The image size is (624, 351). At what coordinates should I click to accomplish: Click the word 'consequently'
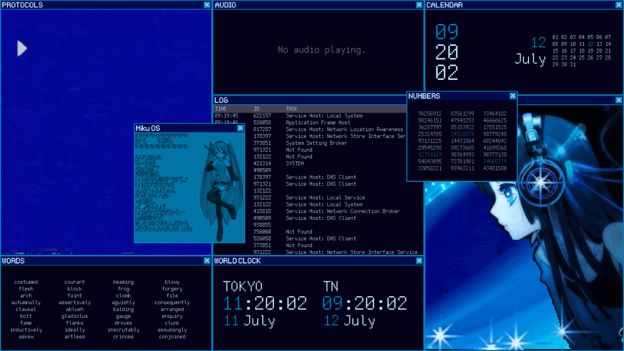click(x=172, y=303)
